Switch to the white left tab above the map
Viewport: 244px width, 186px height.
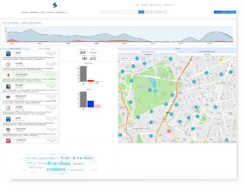(x=148, y=51)
